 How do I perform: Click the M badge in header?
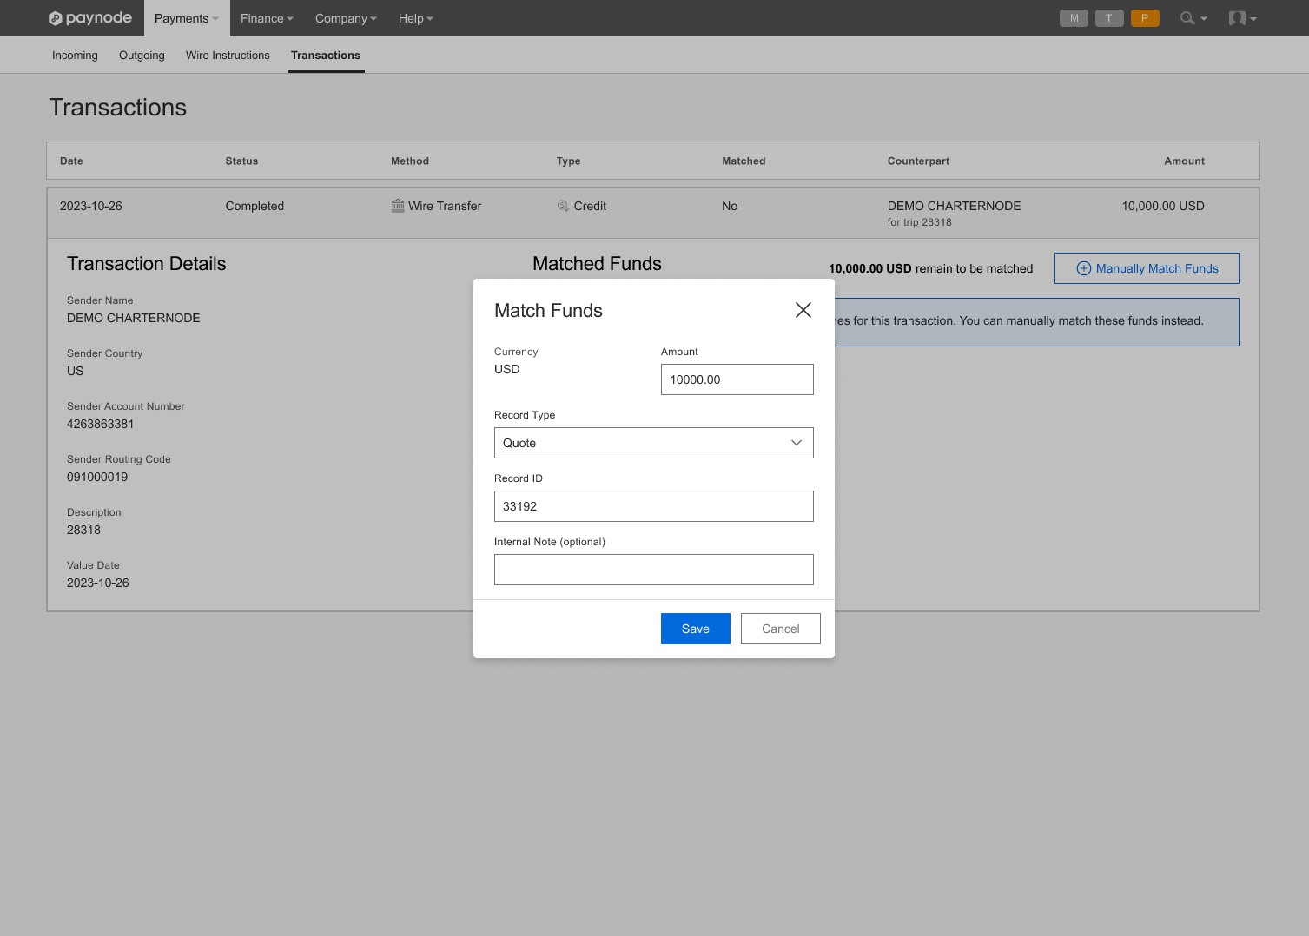pos(1074,18)
